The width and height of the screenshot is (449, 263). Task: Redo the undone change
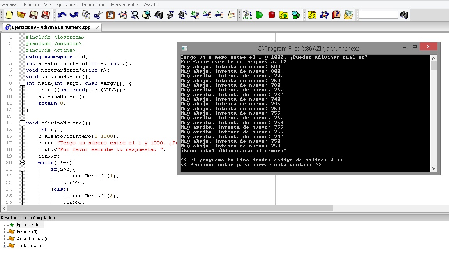click(75, 15)
